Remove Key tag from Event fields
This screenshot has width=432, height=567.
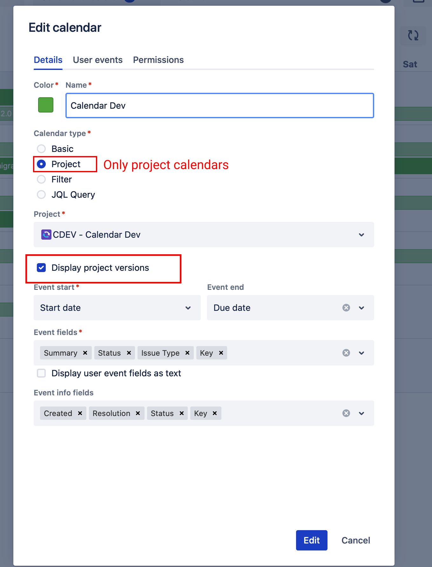click(221, 353)
